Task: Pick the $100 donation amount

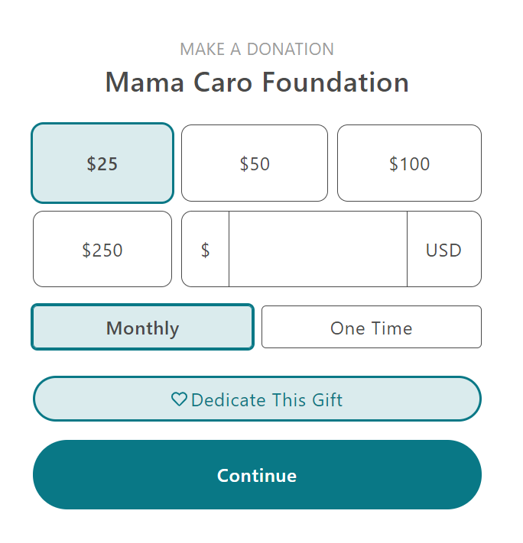Action: pos(409,163)
